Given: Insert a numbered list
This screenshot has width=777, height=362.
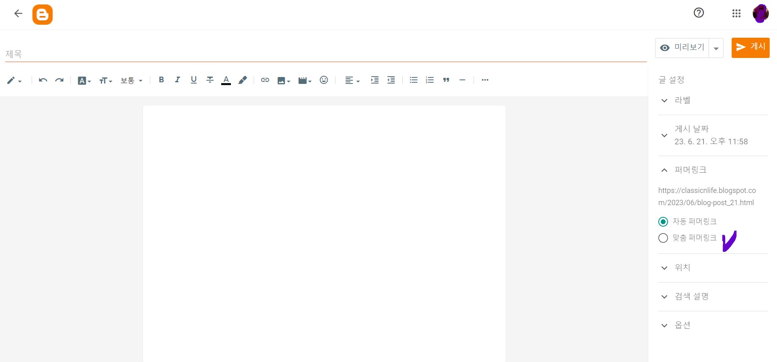Looking at the screenshot, I should pos(430,80).
